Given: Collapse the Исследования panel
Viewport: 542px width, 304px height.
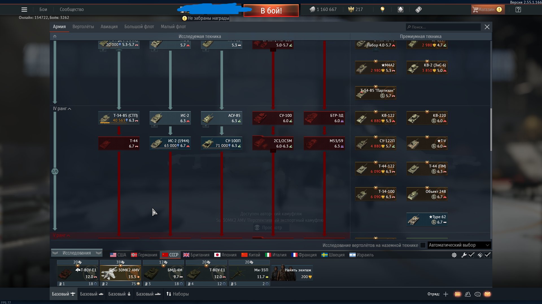Looking at the screenshot, I should coord(77,253).
